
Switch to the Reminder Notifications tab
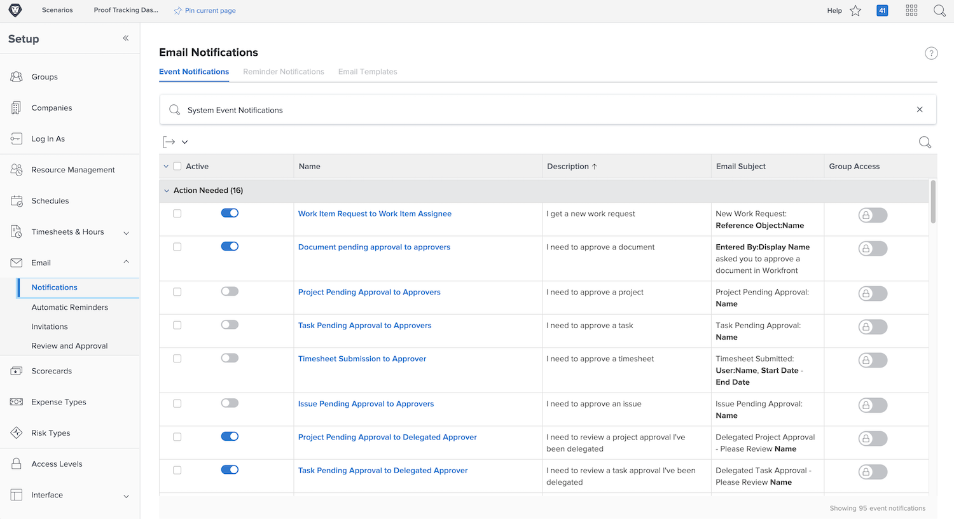[284, 72]
